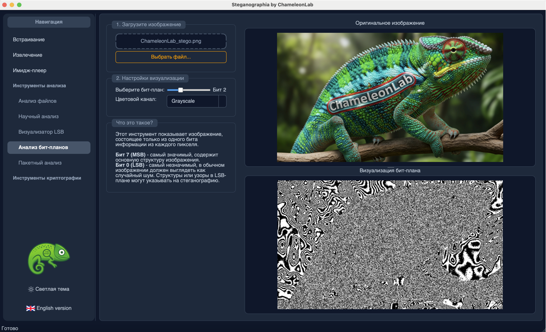Screen dimensions: 546x332
Task: Select Научный анализ from the sidebar
Action: pyautogui.click(x=38, y=116)
